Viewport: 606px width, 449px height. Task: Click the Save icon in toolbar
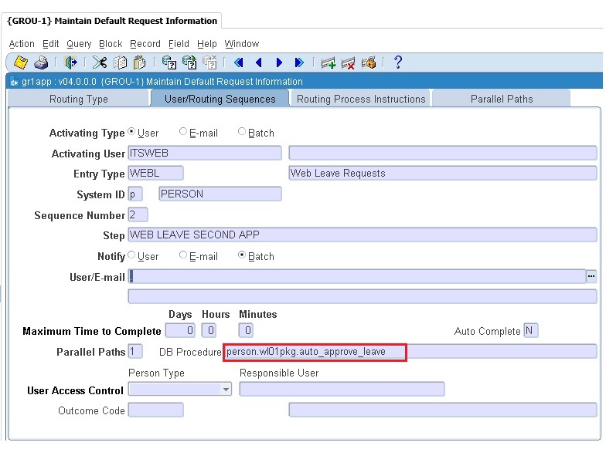click(x=21, y=62)
